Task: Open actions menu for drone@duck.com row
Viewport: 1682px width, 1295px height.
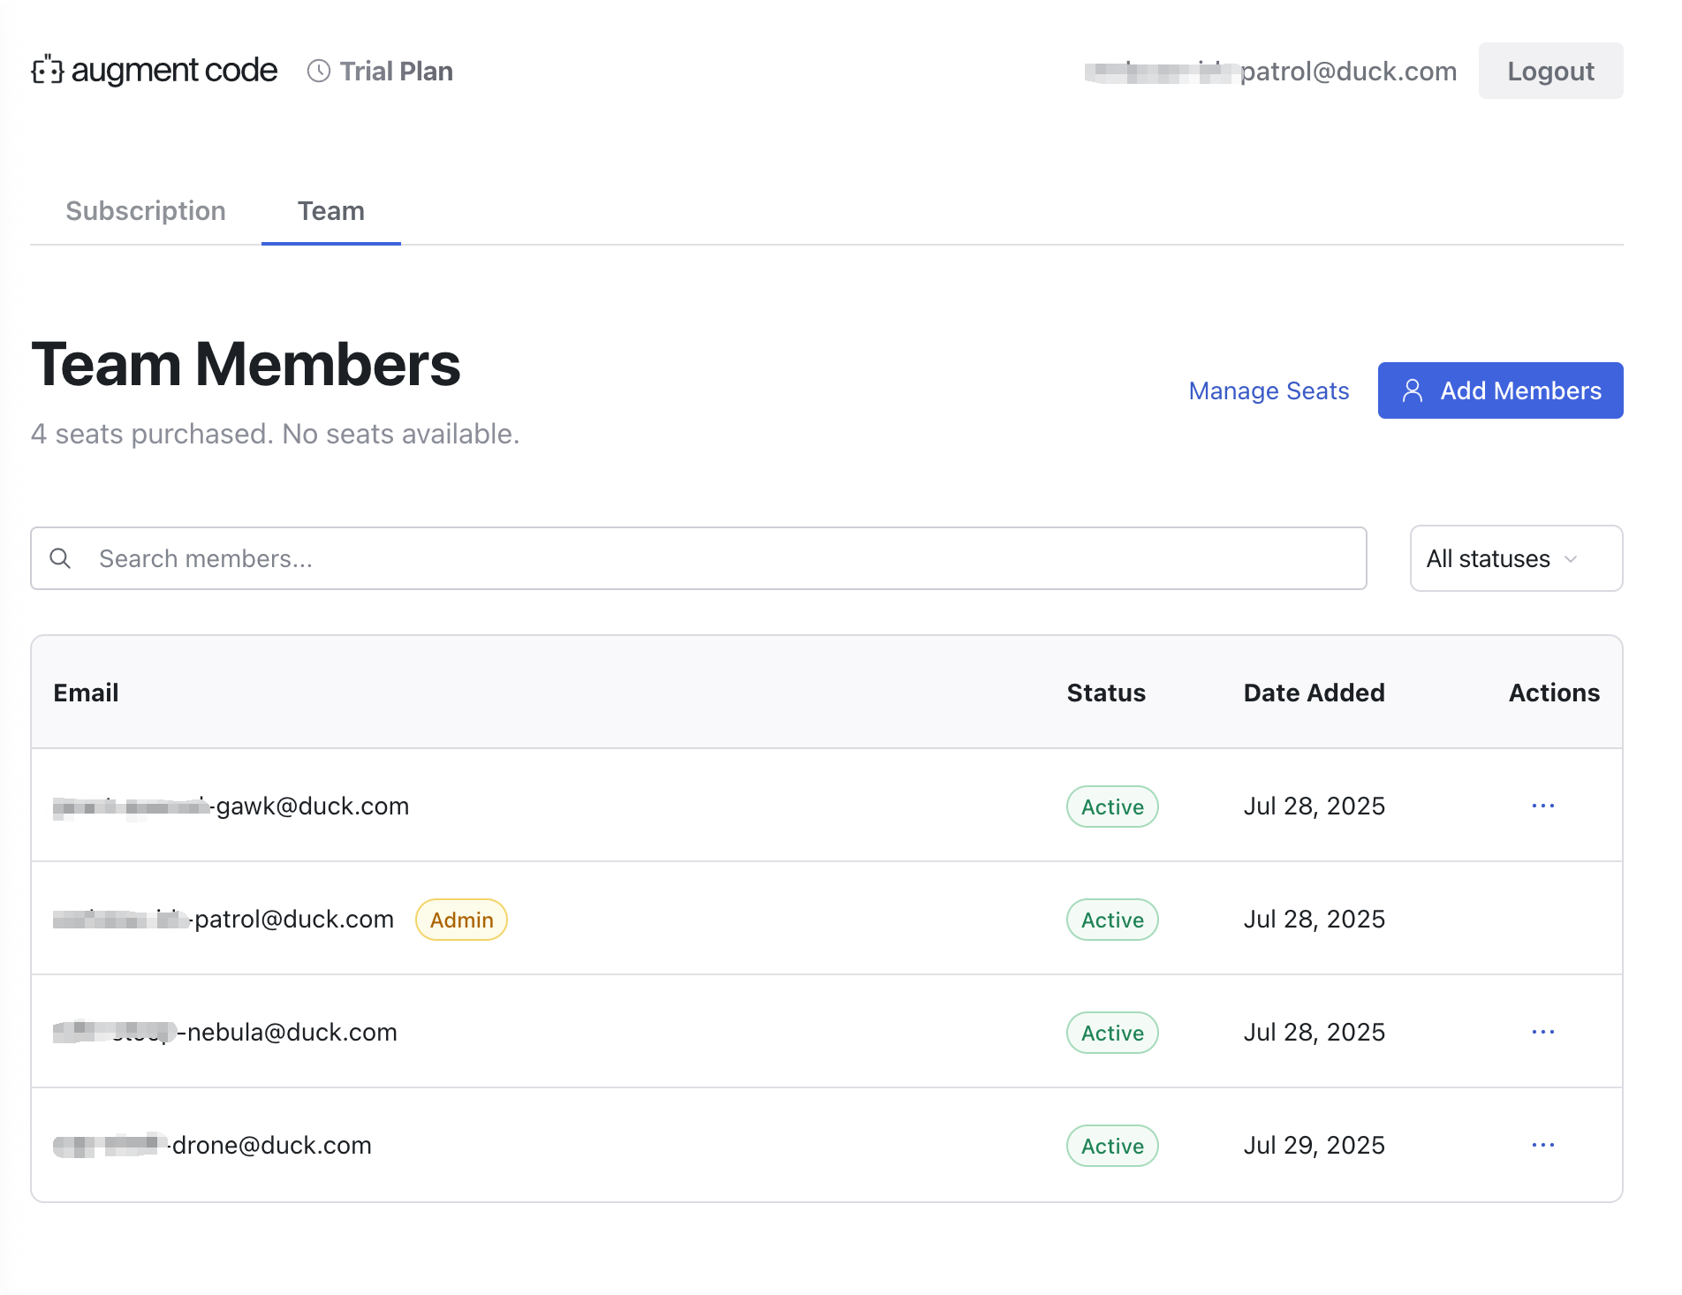Action: click(1543, 1145)
